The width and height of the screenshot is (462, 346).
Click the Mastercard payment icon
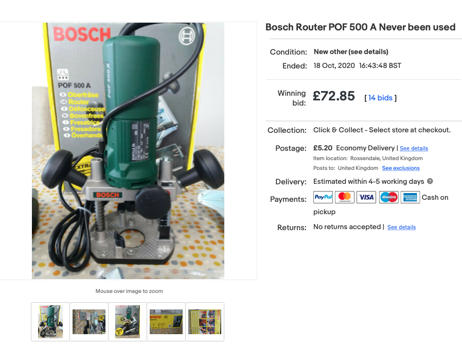(345, 197)
